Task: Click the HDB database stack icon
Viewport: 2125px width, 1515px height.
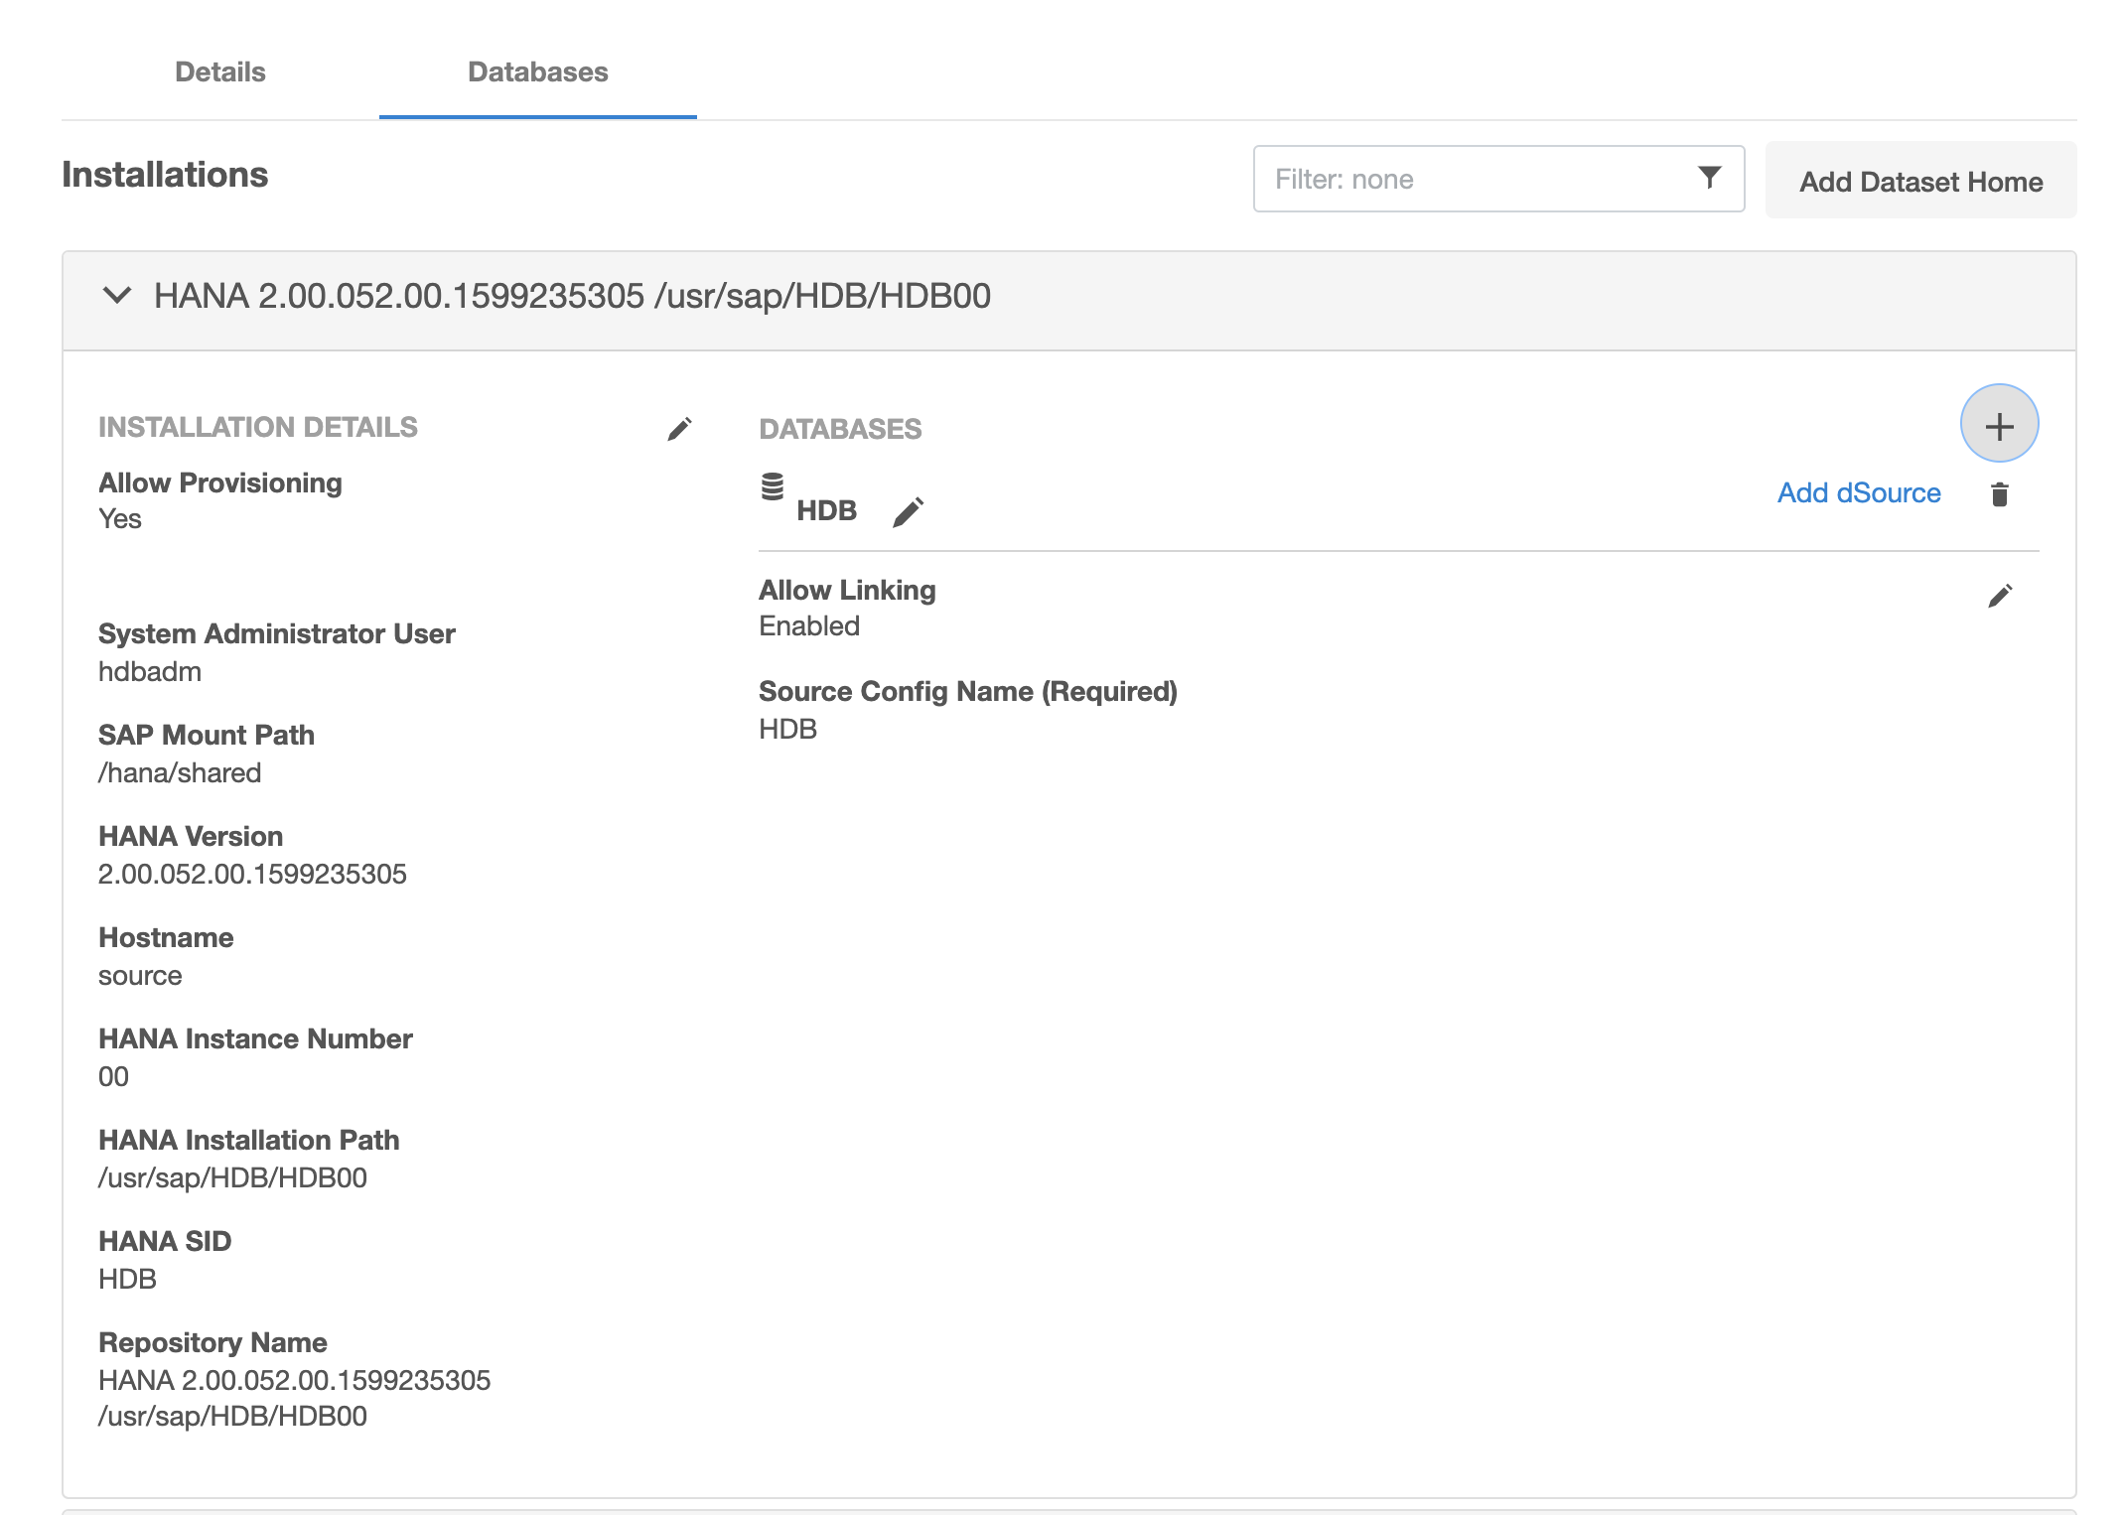Action: (x=773, y=487)
